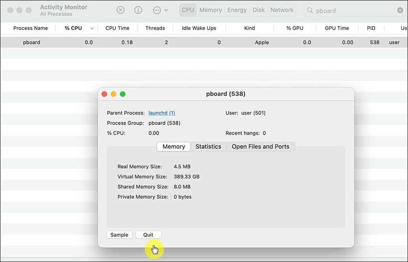Click the Activity Monitor title text
The width and height of the screenshot is (408, 262).
tap(64, 7)
